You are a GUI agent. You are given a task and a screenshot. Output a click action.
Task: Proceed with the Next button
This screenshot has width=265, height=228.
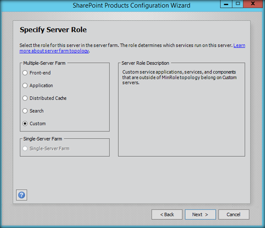point(200,214)
